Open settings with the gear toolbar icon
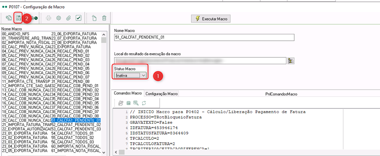Viewport: 380px width, 156px height. tap(58, 18)
